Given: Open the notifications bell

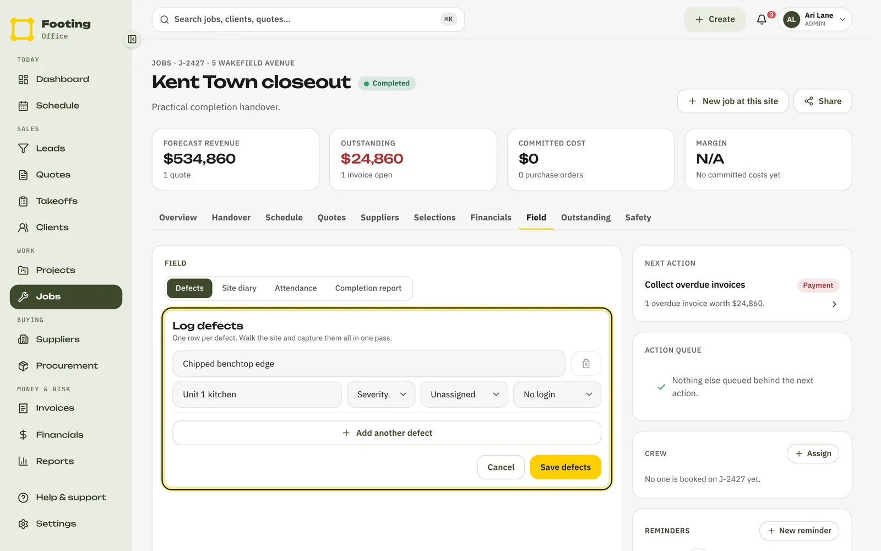Looking at the screenshot, I should click(x=762, y=19).
